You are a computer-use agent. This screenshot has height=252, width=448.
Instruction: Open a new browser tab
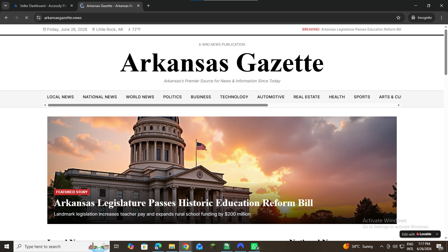[x=148, y=6]
